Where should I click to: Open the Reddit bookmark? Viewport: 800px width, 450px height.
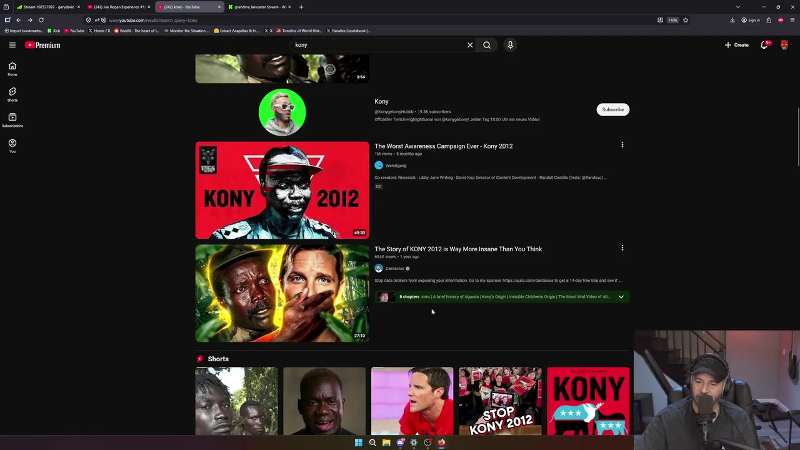pyautogui.click(x=137, y=31)
